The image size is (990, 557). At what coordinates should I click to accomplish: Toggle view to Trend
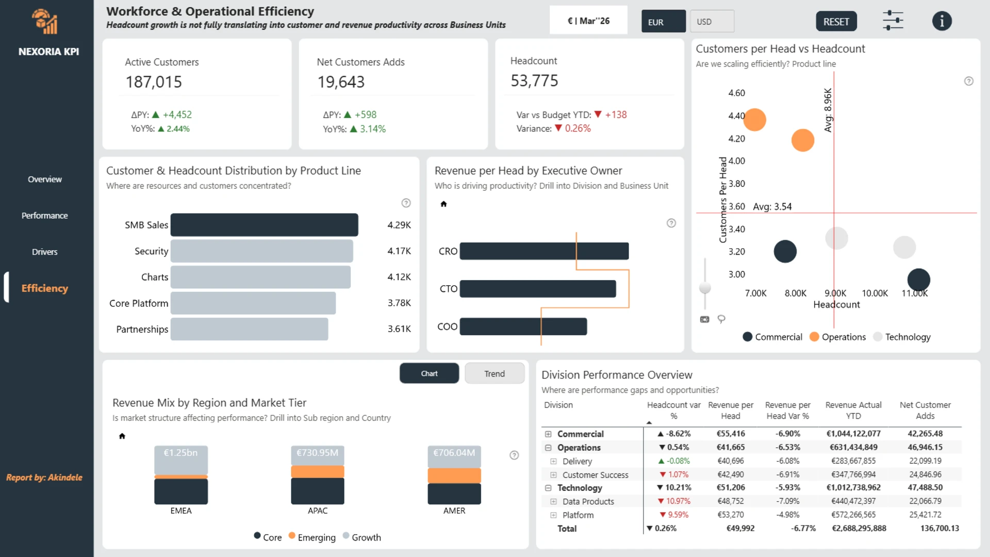click(494, 373)
